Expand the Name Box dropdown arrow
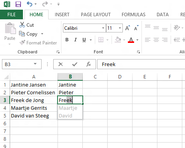The image size is (185, 148). 35,64
